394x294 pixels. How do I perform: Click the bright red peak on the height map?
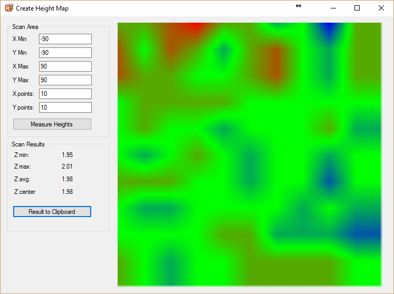pos(194,26)
